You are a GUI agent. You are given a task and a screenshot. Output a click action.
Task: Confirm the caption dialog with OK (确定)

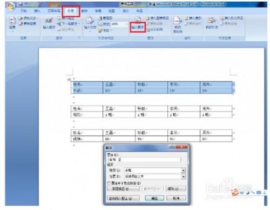coord(154,198)
